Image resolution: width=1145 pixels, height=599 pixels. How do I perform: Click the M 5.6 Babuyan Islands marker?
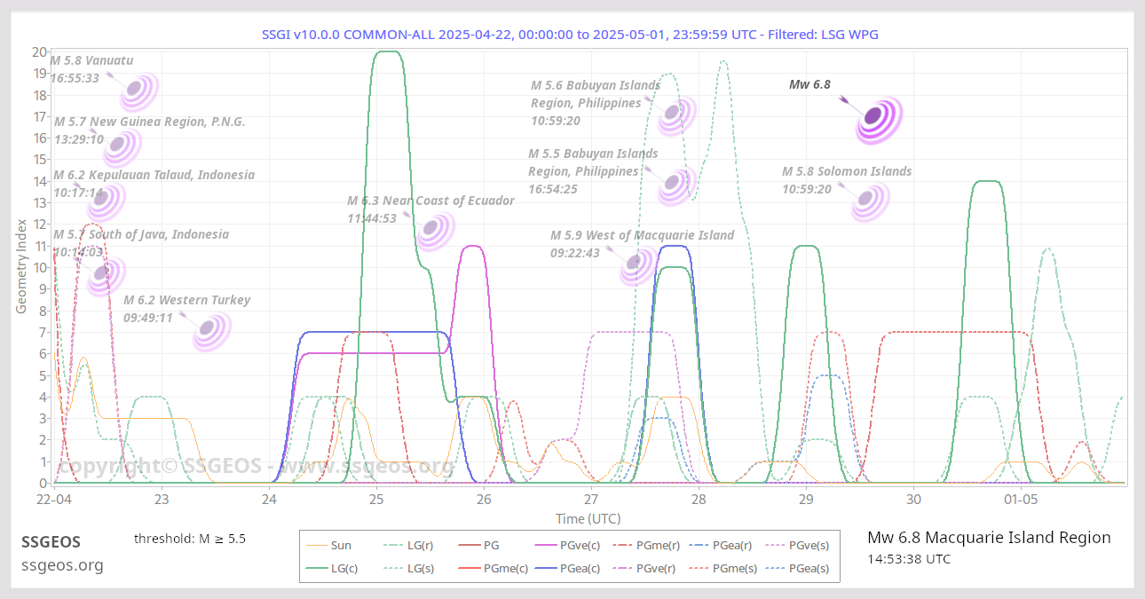(x=675, y=113)
